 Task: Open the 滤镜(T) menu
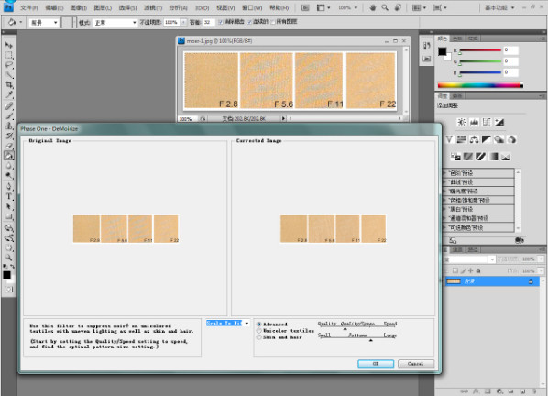[153, 7]
